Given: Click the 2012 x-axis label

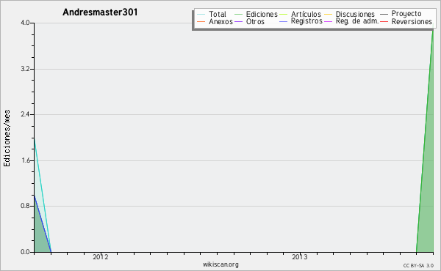Looking at the screenshot, I should 101,257.
